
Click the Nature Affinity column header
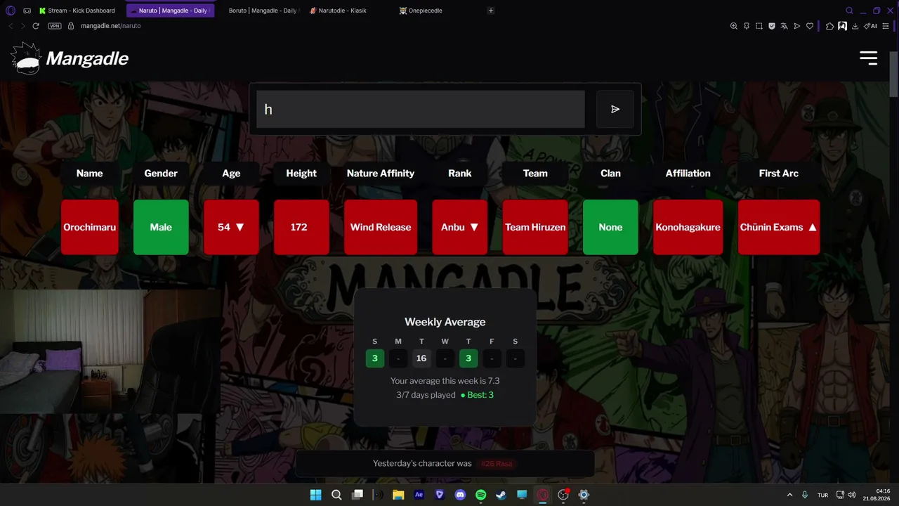[381, 173]
